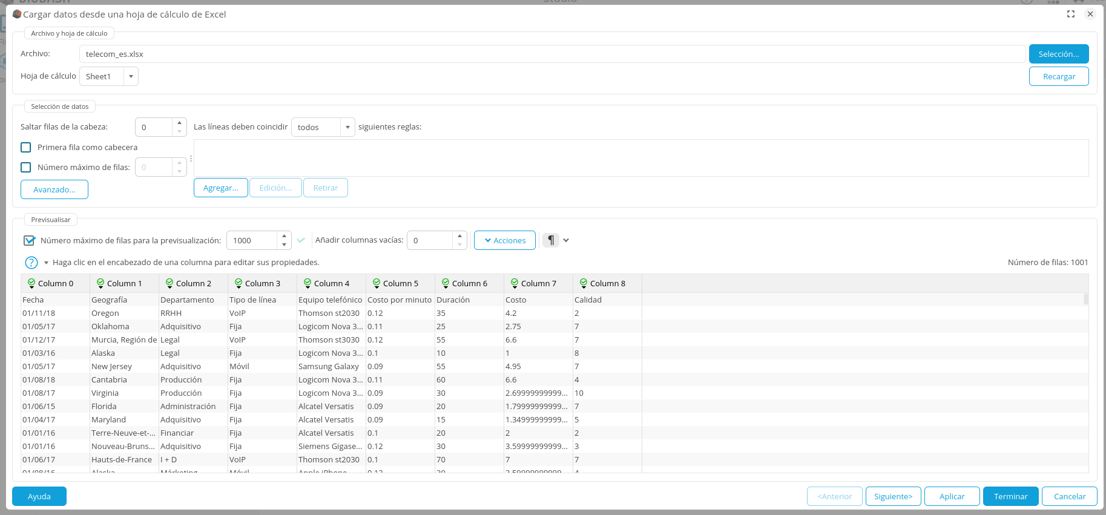The width and height of the screenshot is (1106, 515).
Task: Uncheck the preview max rows checkbox
Action: (29, 241)
